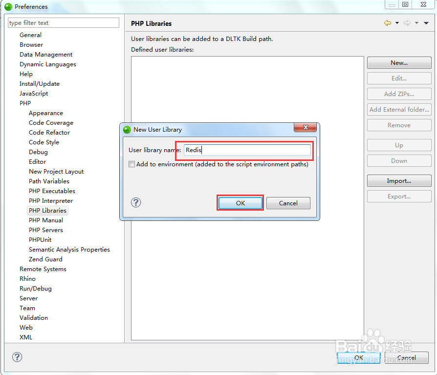Open Zend Guard preferences

(45, 259)
